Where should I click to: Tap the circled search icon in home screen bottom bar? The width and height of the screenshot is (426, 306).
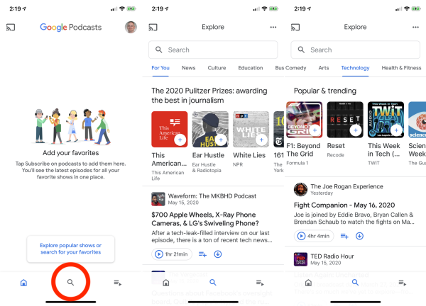[x=70, y=283]
